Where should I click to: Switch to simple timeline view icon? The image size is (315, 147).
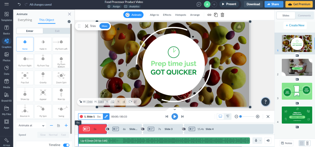pyautogui.click(x=220, y=116)
